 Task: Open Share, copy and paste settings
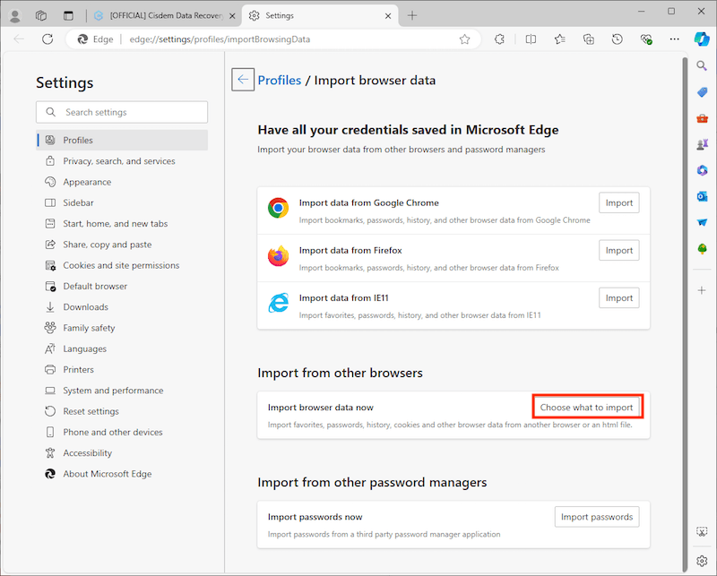(122, 245)
